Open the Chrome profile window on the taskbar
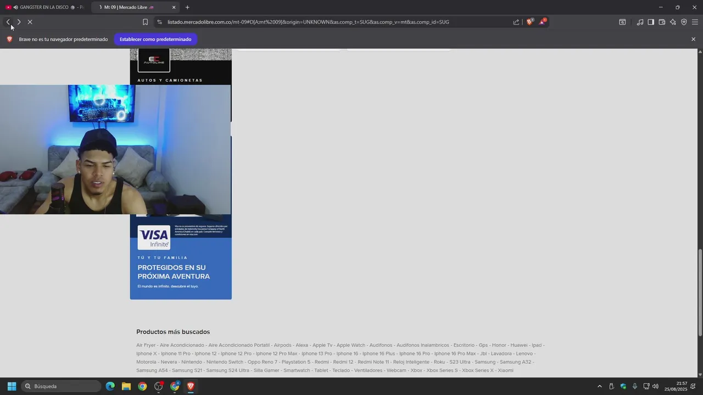This screenshot has width=703, height=395. click(175, 386)
